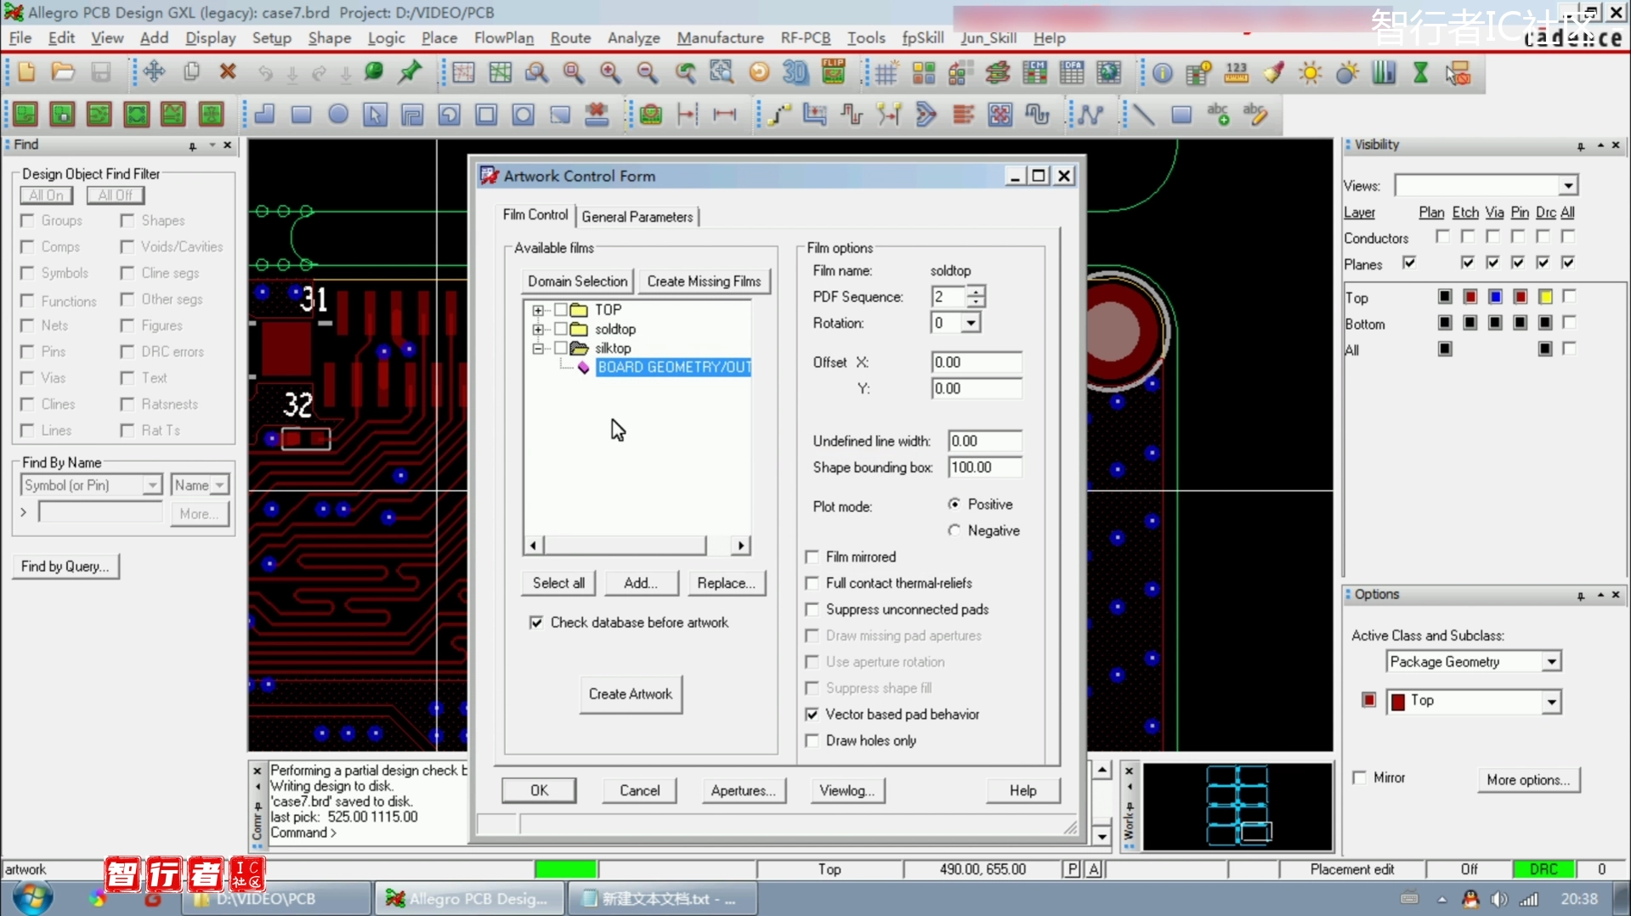Screen dimensions: 1631x916
Task: Open the Route menu
Action: (570, 38)
